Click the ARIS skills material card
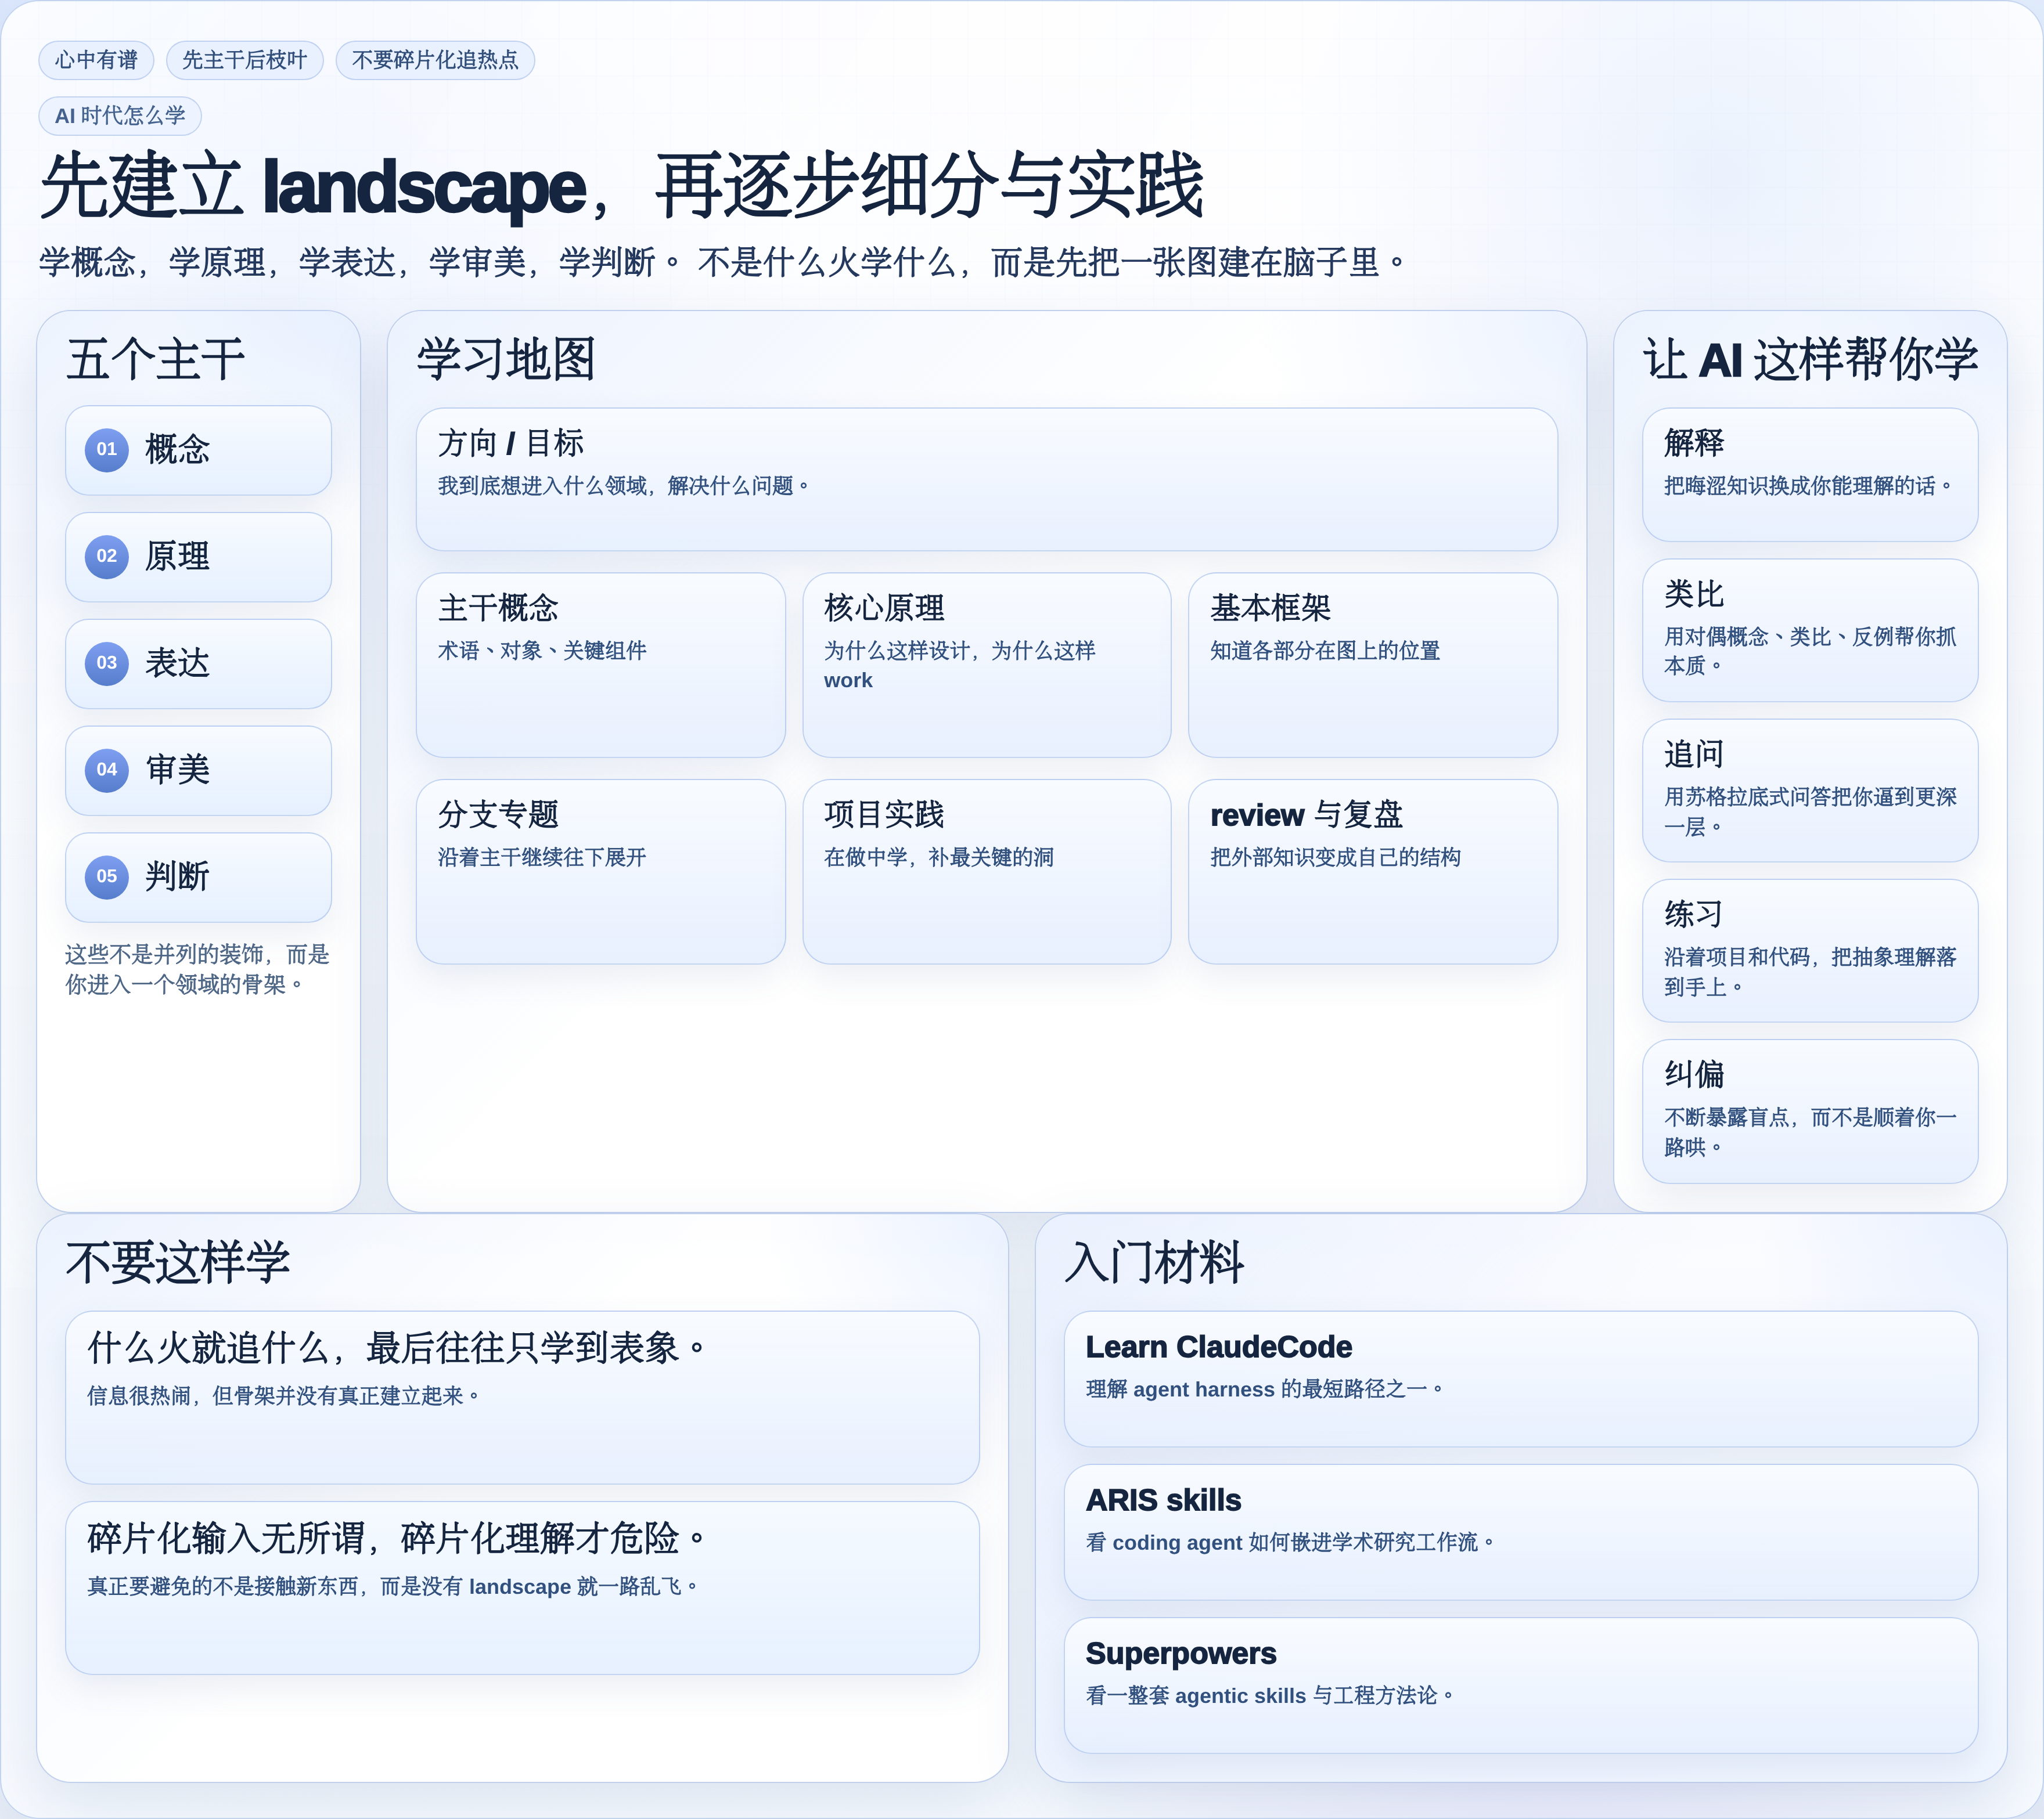 (x=1521, y=1532)
